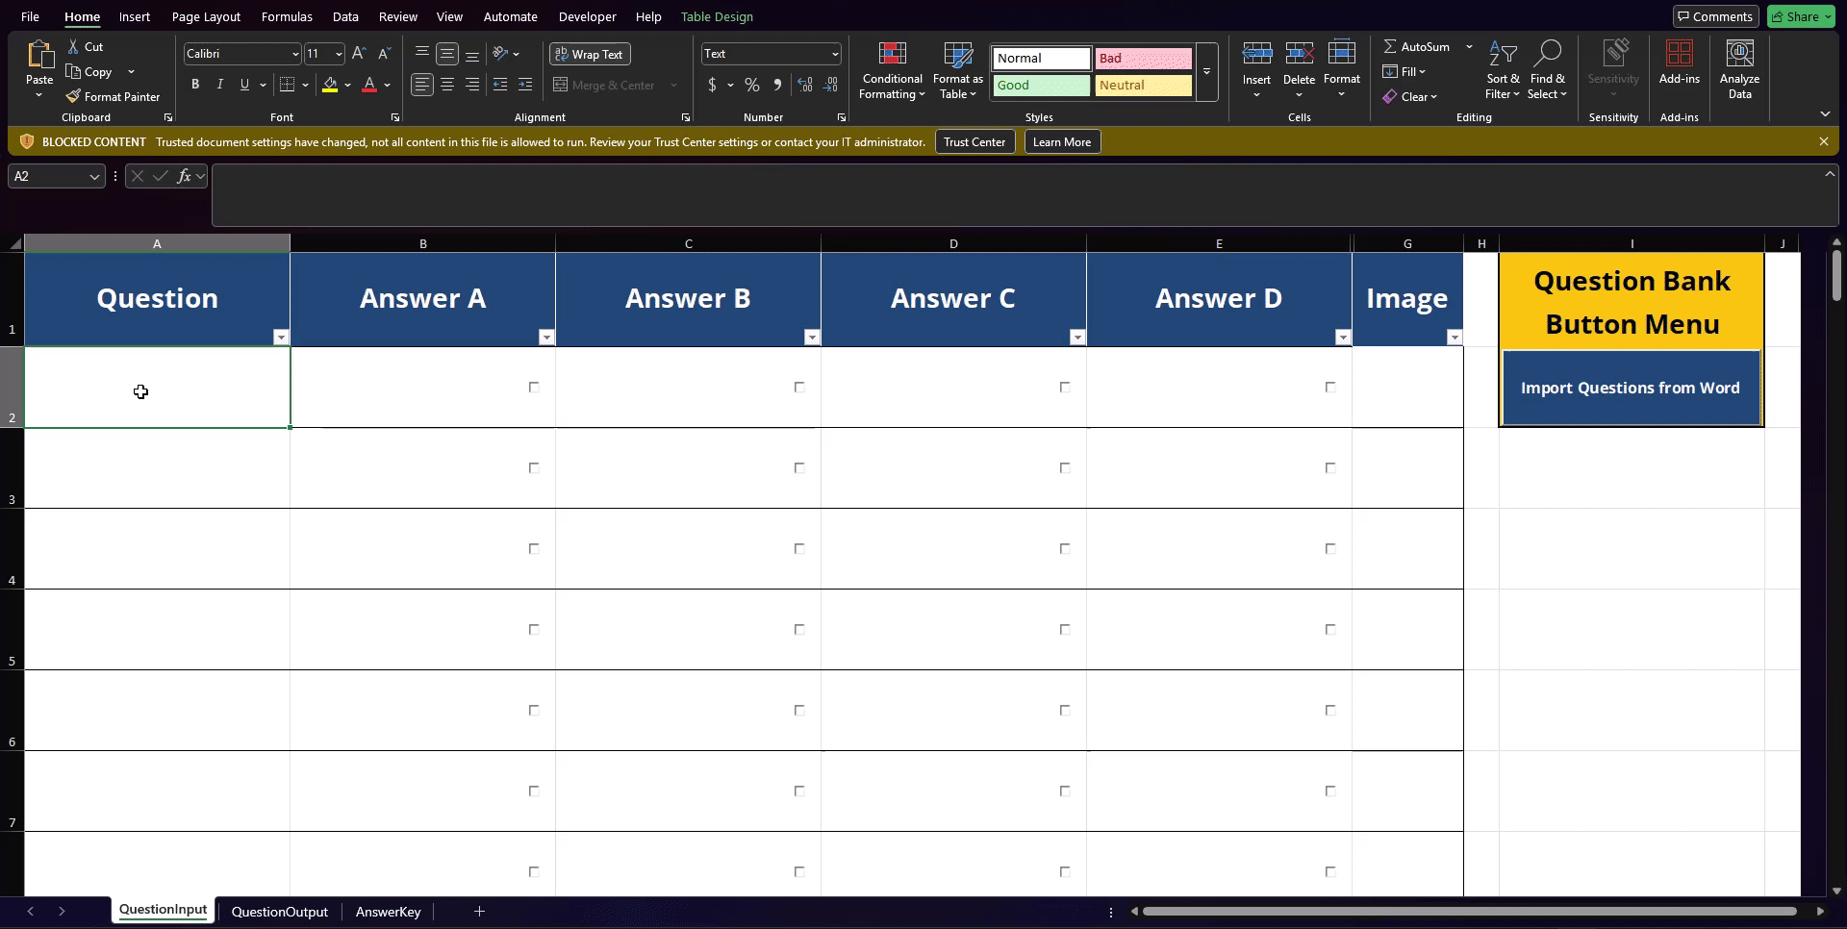Open Conditional Formatting menu
Viewport: 1847px width, 929px height.
point(892,70)
